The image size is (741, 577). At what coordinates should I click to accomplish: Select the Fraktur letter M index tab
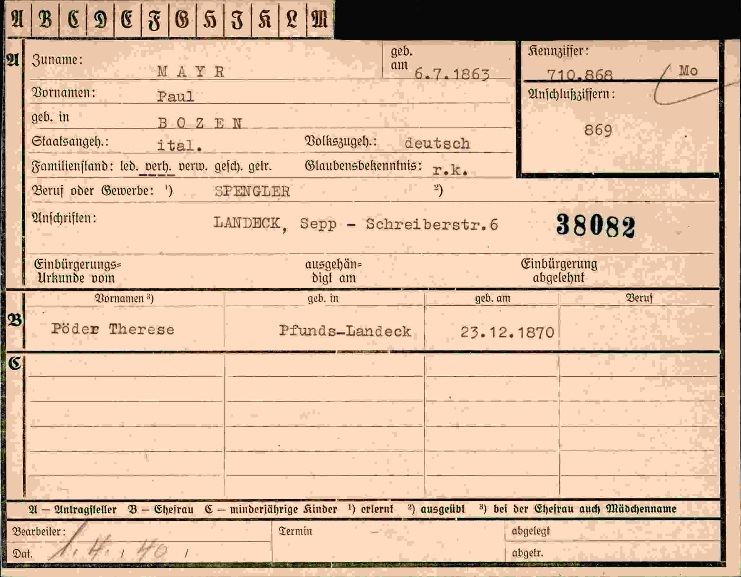click(x=320, y=19)
